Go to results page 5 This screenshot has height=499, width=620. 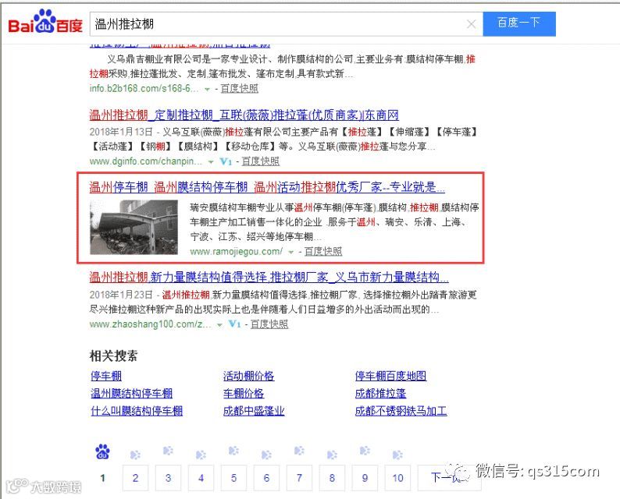(234, 478)
